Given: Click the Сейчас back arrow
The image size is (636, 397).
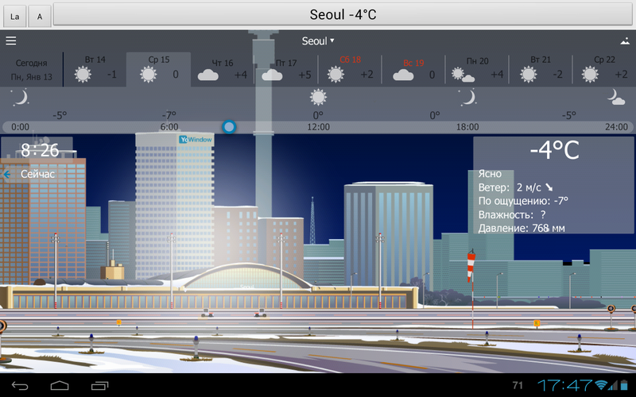Looking at the screenshot, I should [x=7, y=174].
